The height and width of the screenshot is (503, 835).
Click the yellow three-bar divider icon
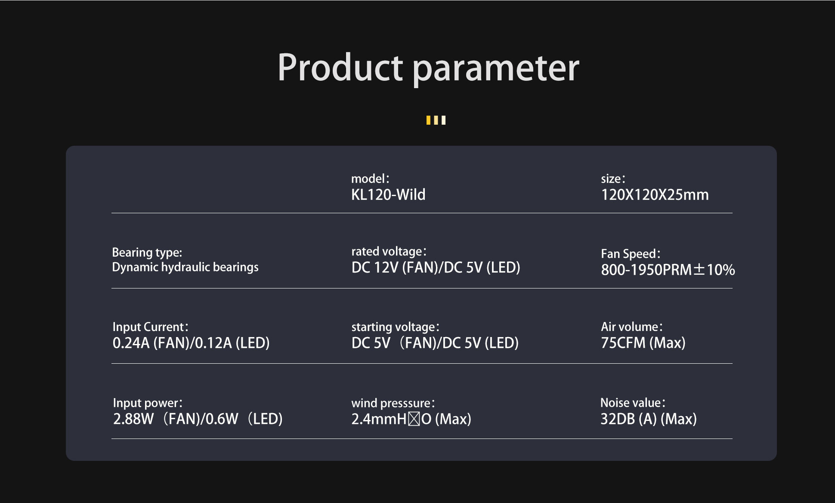[x=436, y=120]
